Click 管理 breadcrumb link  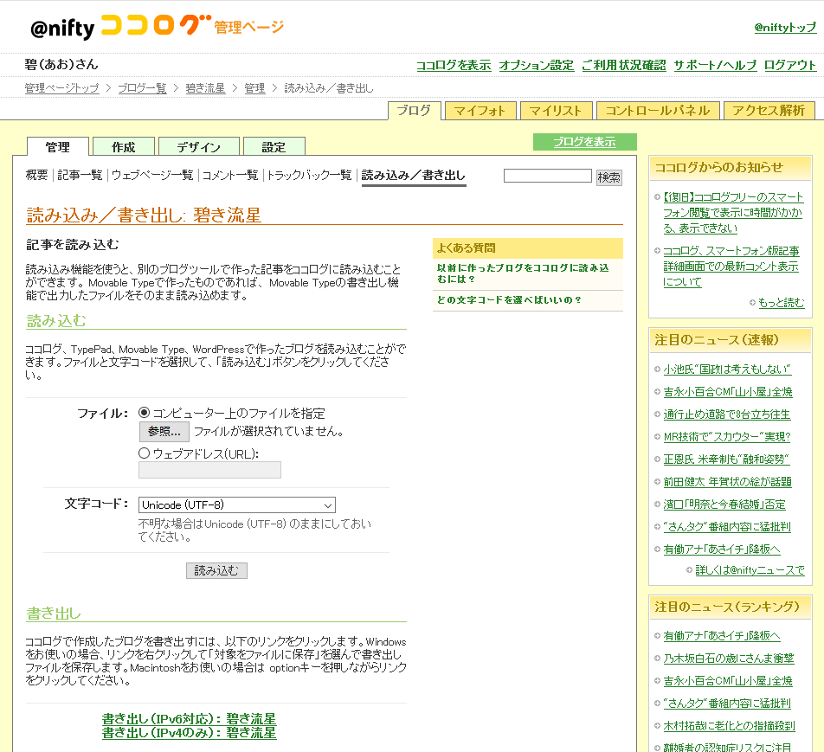click(x=254, y=88)
